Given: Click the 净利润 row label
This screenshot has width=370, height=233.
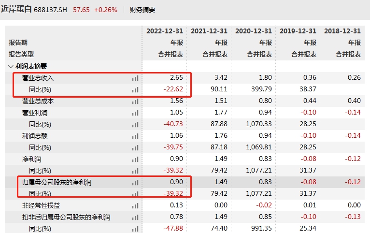Looking at the screenshot, I should pyautogui.click(x=31, y=160).
